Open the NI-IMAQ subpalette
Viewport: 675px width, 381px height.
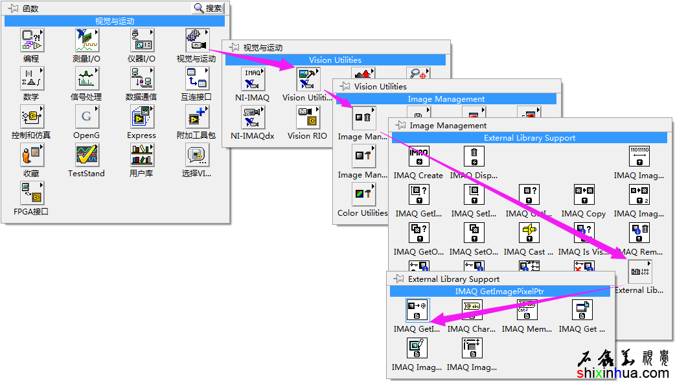253,79
